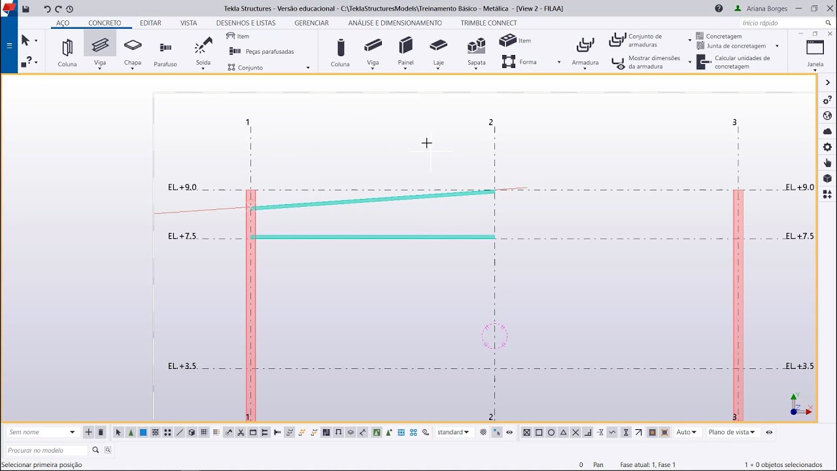Open the hamburger menu on the left
Screen dimensions: 837x471
point(9,45)
